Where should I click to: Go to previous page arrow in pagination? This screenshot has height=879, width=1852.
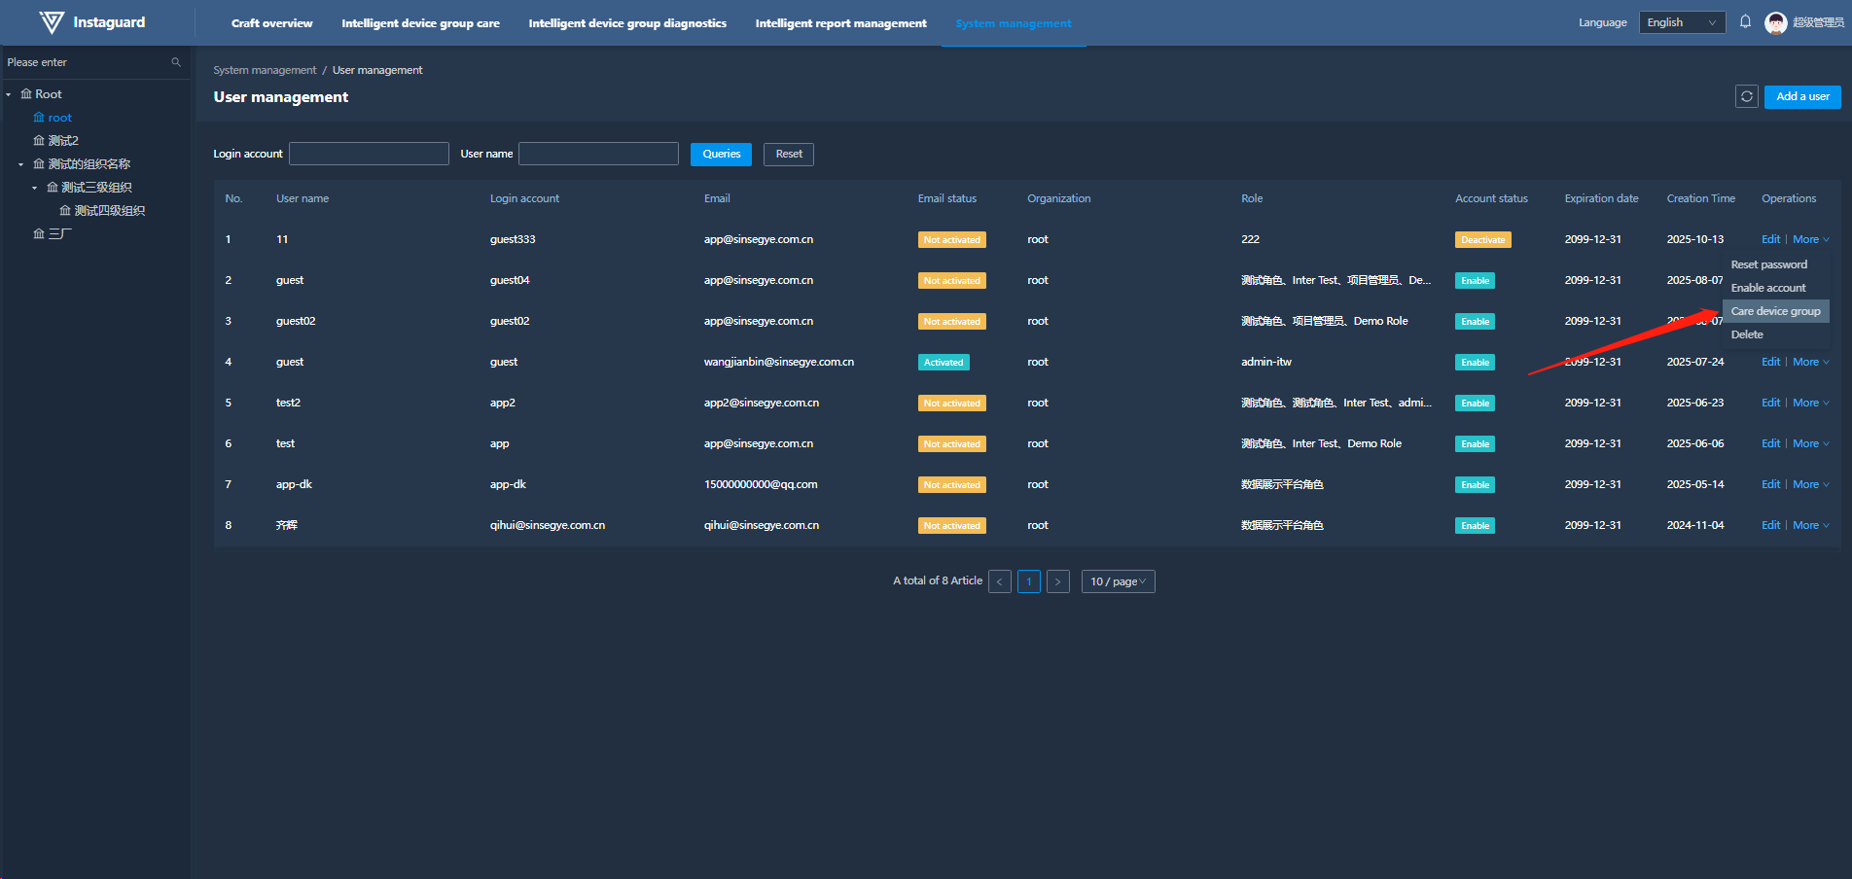(999, 581)
